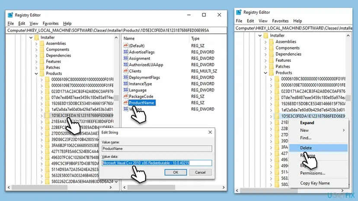This screenshot has width=358, height=201.
Task: Select Find... in the context menu
Action: (306, 138)
